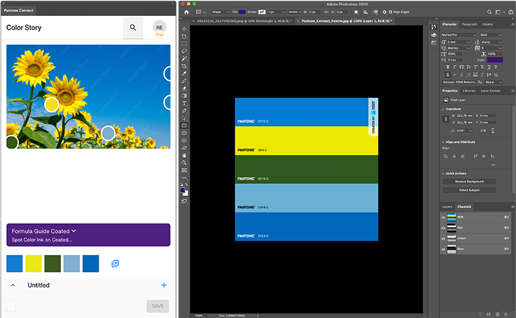Collapse Untitled palette chevron in Pantone panel
The width and height of the screenshot is (516, 318).
13,285
